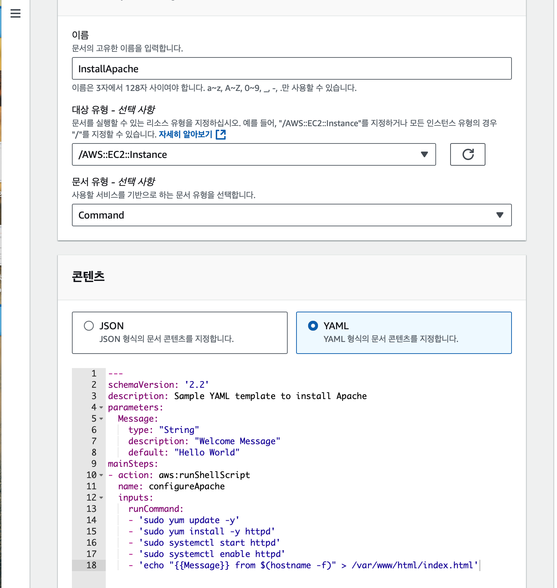Viewport: 557px width, 588px height.
Task: Select the YAML content format radio
Action: 313,325
